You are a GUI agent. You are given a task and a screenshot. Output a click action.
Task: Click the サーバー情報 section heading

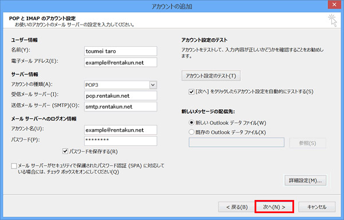click(x=25, y=74)
